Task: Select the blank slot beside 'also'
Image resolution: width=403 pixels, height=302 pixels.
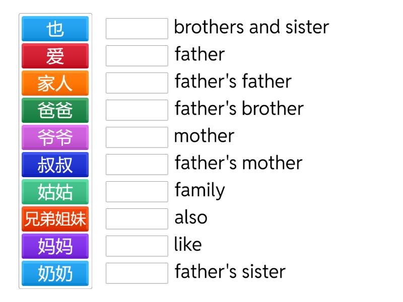Action: point(137,219)
